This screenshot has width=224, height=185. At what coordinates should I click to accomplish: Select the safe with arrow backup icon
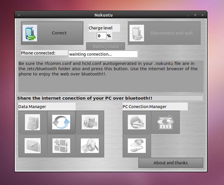(90, 122)
